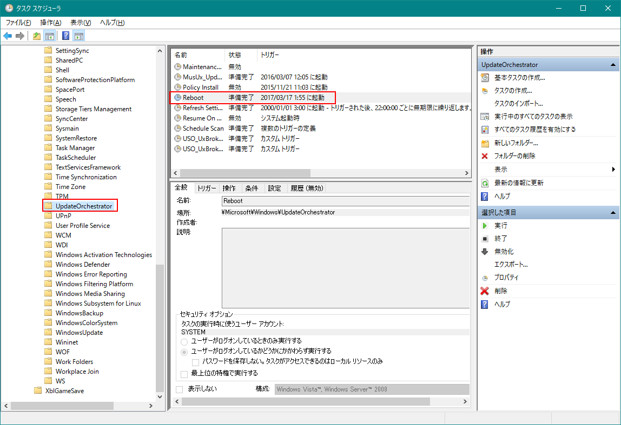Toggle 表示しない checkbox
The height and width of the screenshot is (425, 621).
pyautogui.click(x=180, y=390)
